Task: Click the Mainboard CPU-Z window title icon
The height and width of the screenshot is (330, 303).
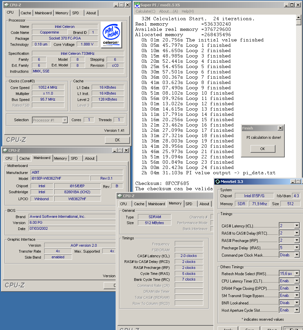Action: coord(5,150)
